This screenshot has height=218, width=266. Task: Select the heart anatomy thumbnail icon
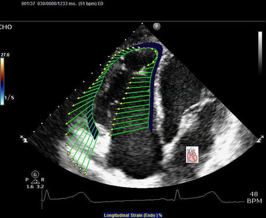pos(192,155)
